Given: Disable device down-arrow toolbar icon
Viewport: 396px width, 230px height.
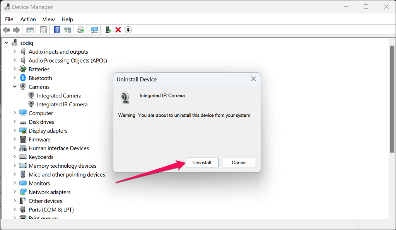Looking at the screenshot, I should [128, 30].
